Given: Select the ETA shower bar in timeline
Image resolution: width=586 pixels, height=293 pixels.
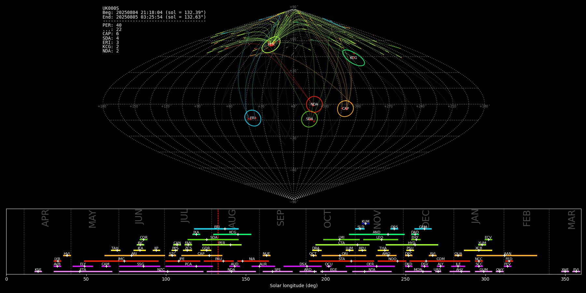Looking at the screenshot, I should click(83, 272).
